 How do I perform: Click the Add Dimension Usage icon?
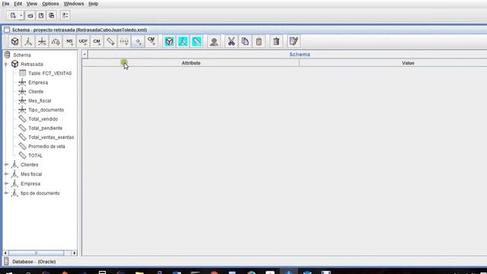(42, 41)
